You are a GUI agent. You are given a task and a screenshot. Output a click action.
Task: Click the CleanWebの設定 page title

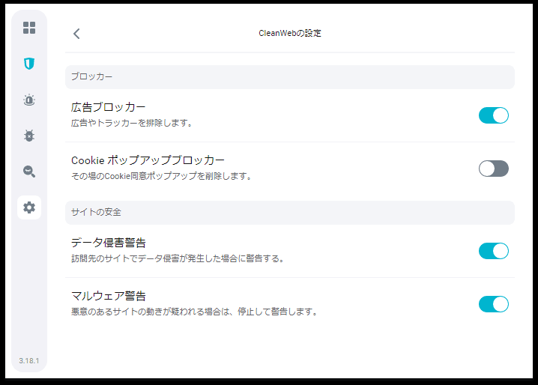coord(290,33)
